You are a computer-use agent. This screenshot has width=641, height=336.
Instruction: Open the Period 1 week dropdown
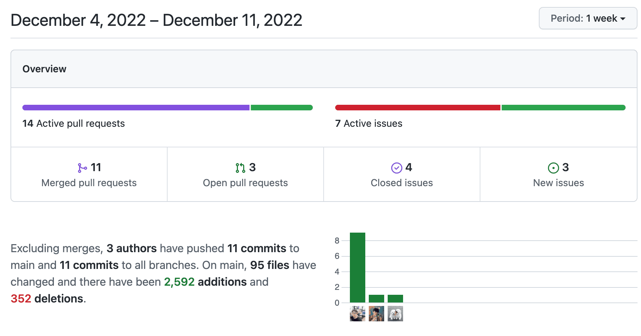point(587,19)
